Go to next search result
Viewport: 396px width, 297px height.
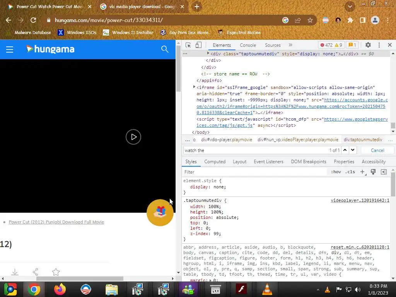[353, 150]
